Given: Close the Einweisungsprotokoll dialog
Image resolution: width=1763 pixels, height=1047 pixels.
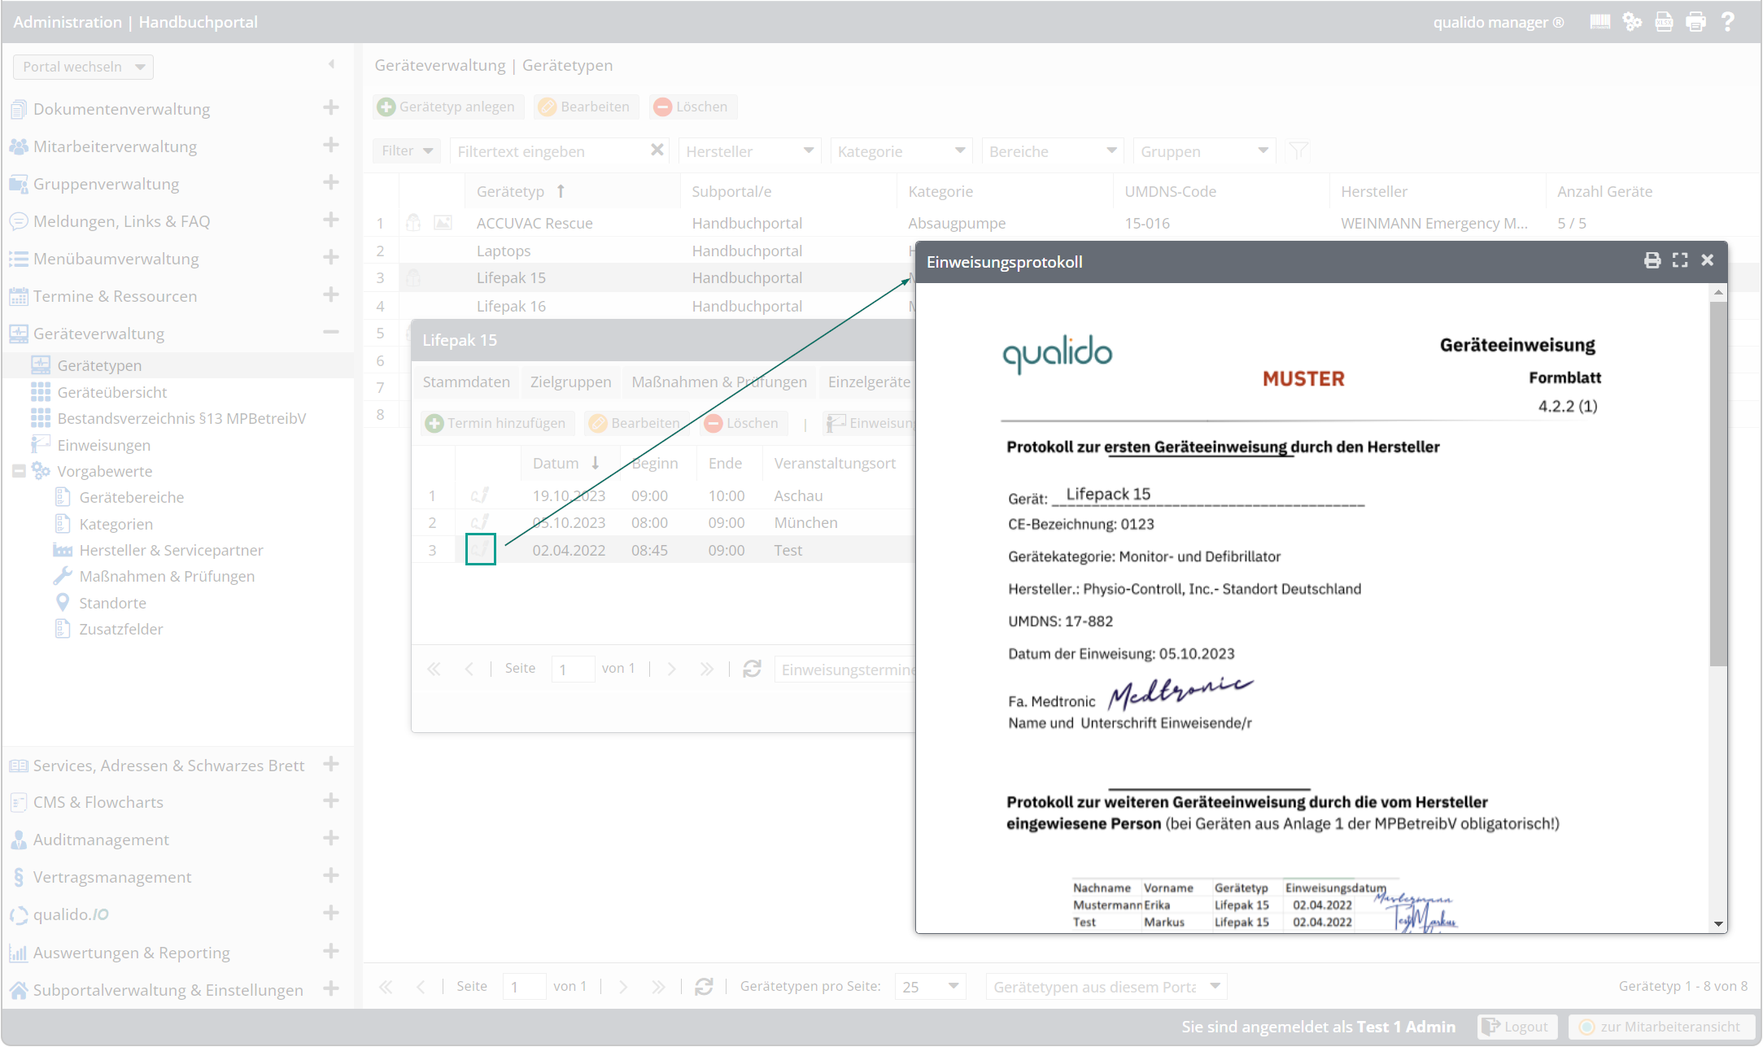Looking at the screenshot, I should tap(1708, 260).
